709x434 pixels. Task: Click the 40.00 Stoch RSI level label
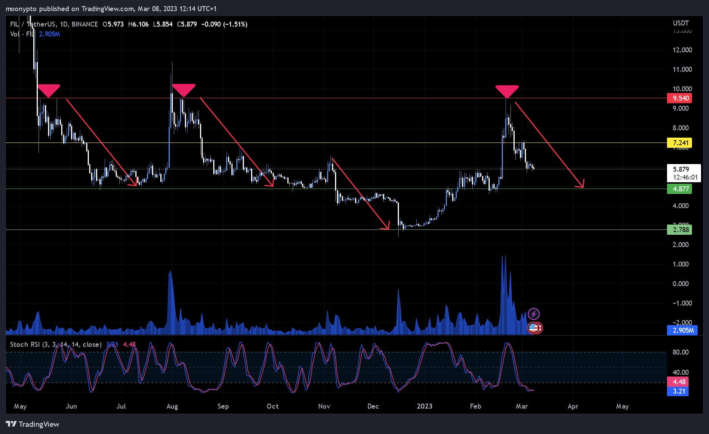(x=681, y=372)
